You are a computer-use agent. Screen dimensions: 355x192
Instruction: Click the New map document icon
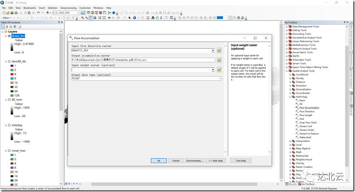coord(4,13)
